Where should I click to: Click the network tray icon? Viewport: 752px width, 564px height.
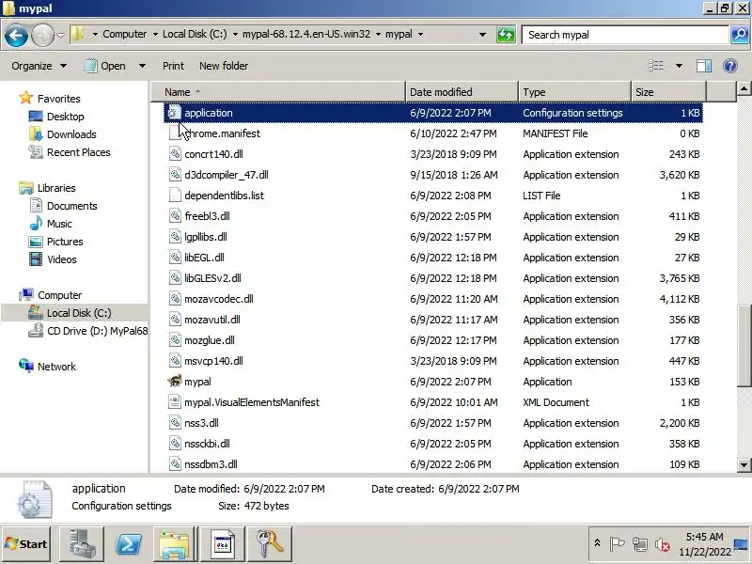point(639,544)
